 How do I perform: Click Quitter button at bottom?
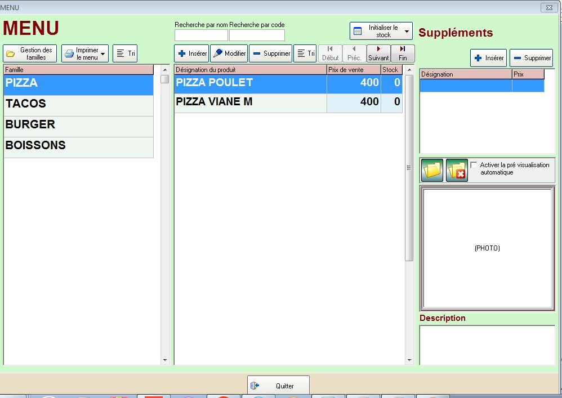pyautogui.click(x=278, y=386)
